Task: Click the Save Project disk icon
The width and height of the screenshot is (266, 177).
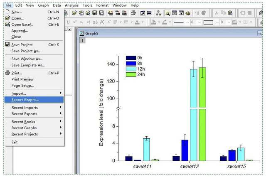Action: click(94, 13)
